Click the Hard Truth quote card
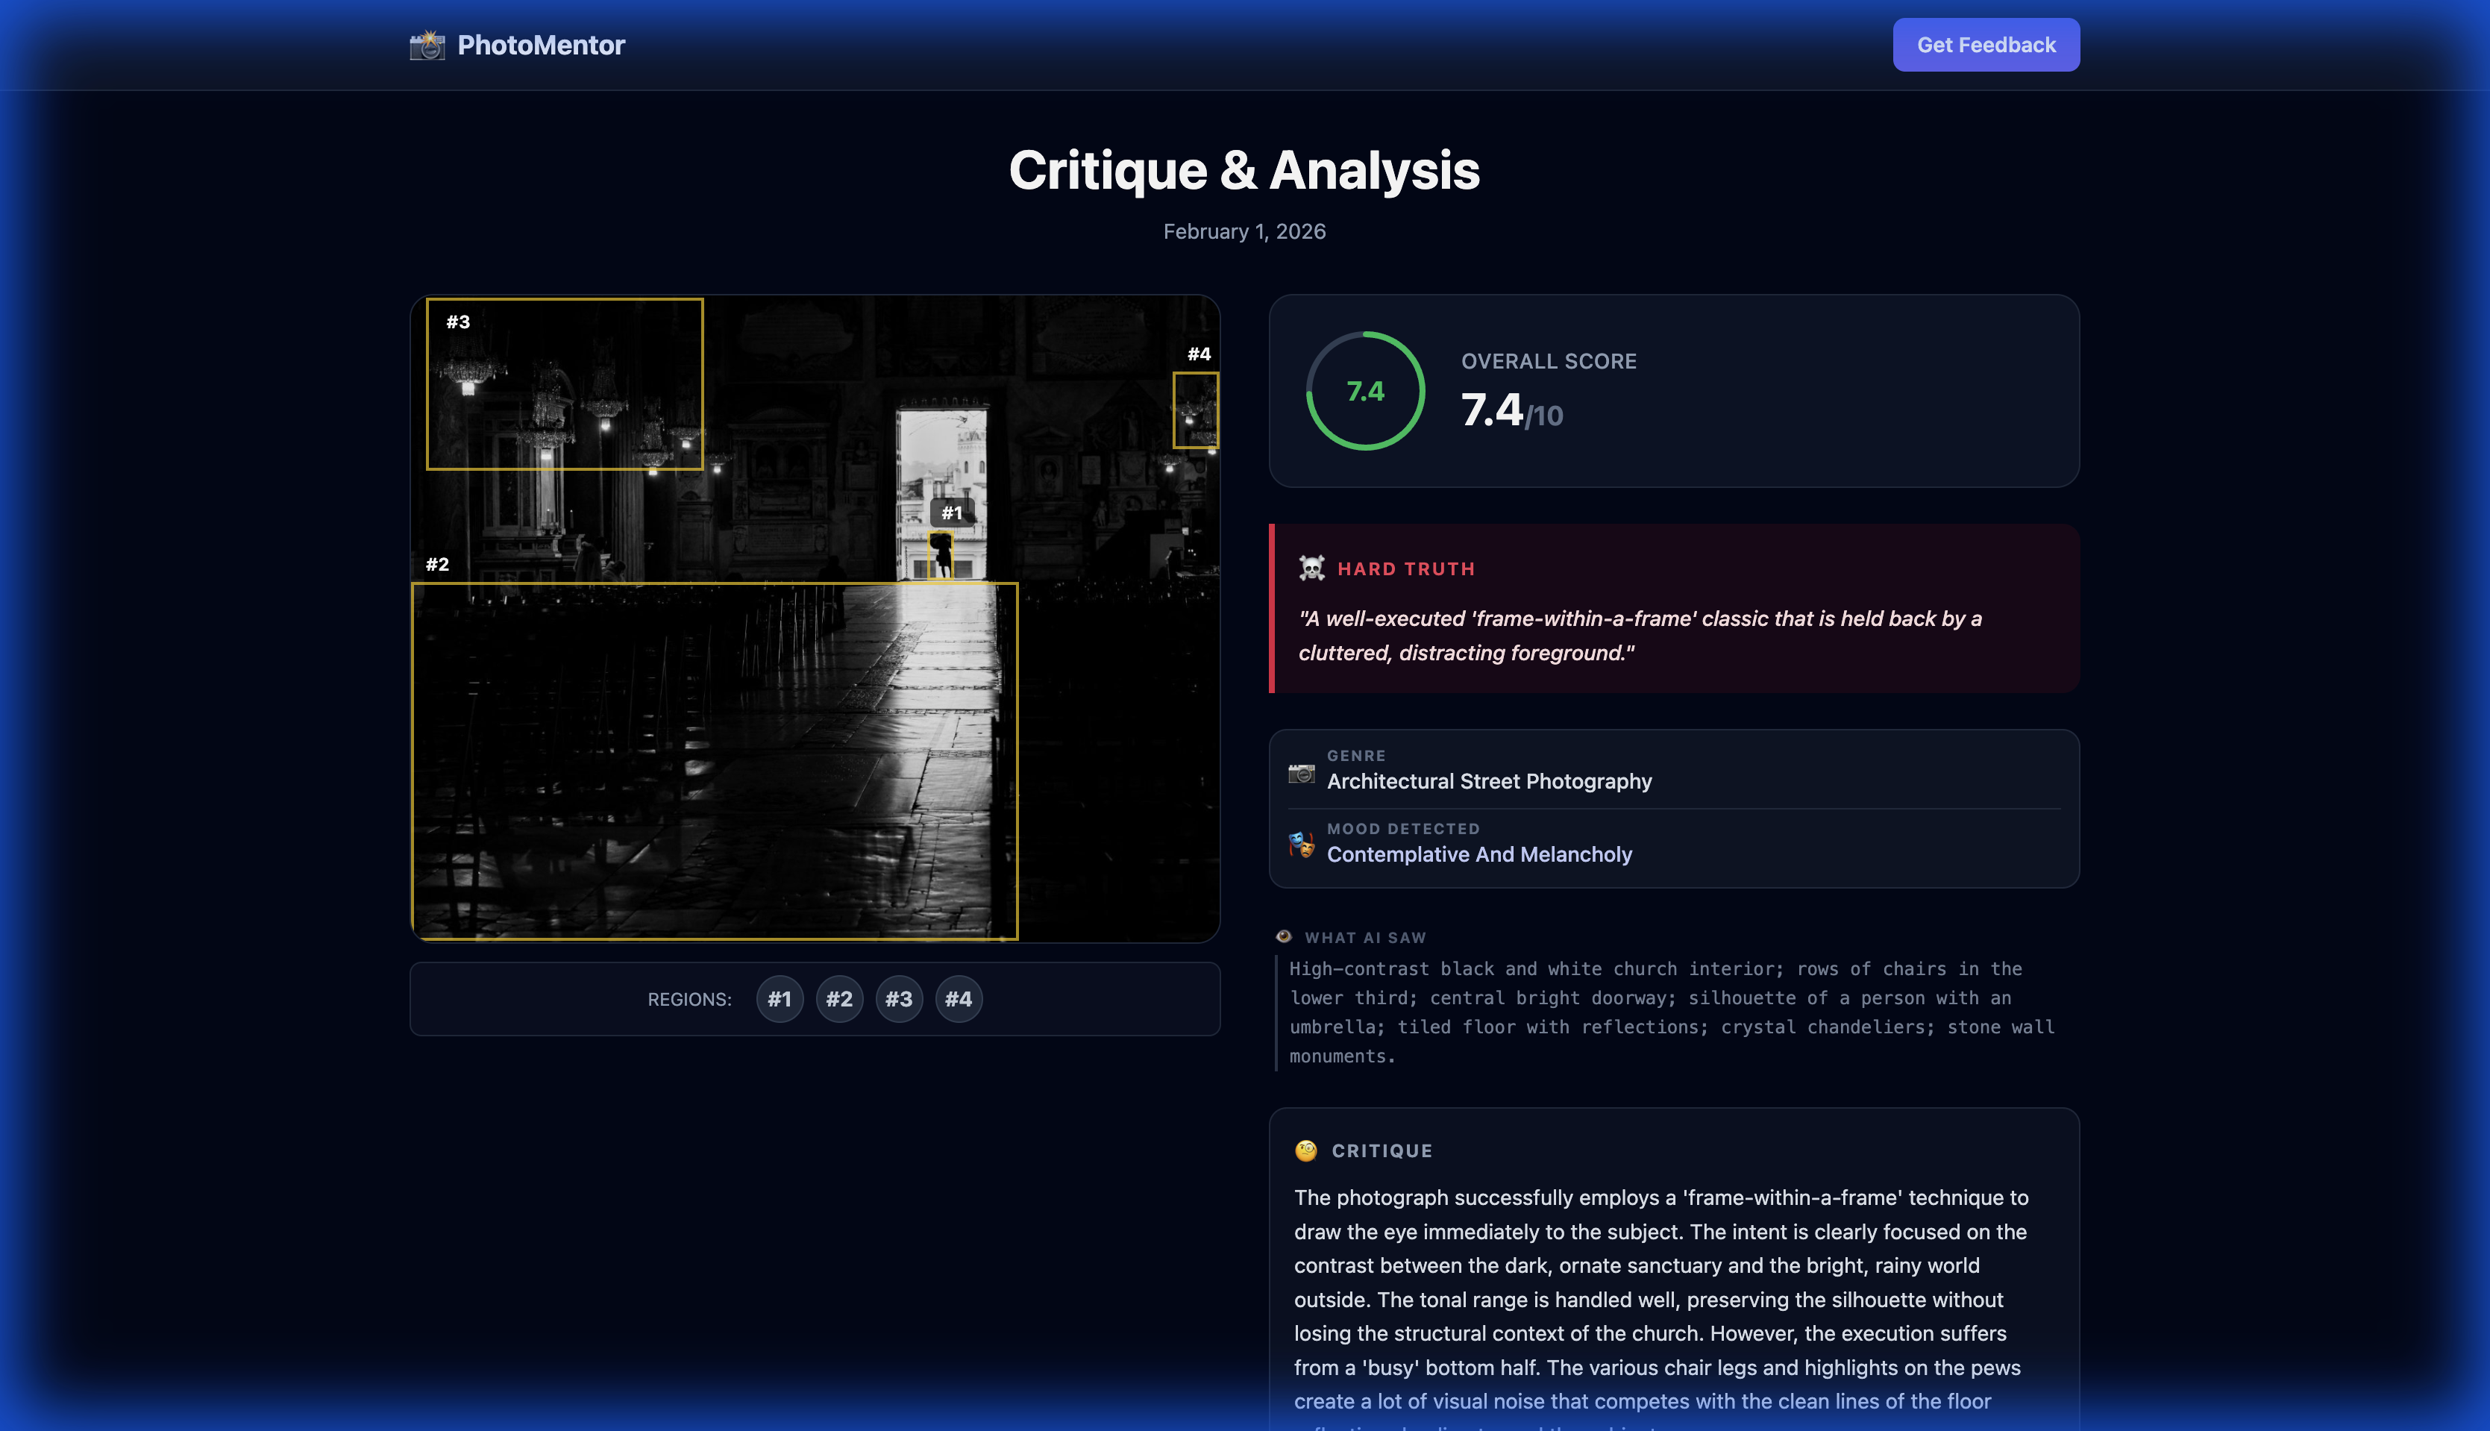Viewport: 2490px width, 1431px height. pos(1675,610)
